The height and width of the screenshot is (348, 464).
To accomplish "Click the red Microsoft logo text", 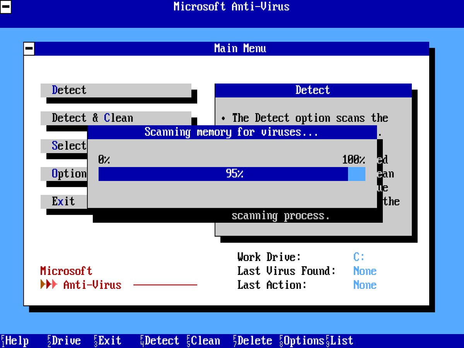I will tap(66, 271).
